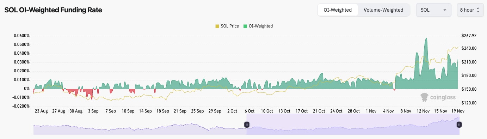The height and width of the screenshot is (139, 487).
Task: Click the yellow SOL Price legend swatch
Action: click(217, 26)
